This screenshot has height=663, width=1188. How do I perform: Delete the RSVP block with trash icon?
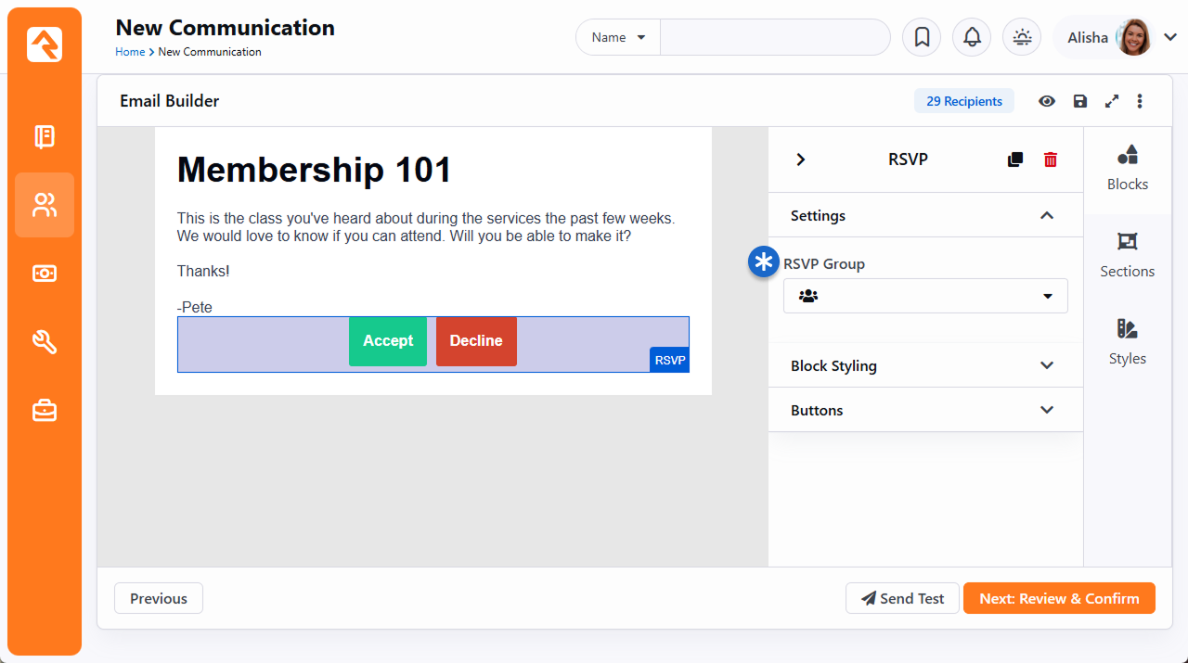[x=1051, y=159]
